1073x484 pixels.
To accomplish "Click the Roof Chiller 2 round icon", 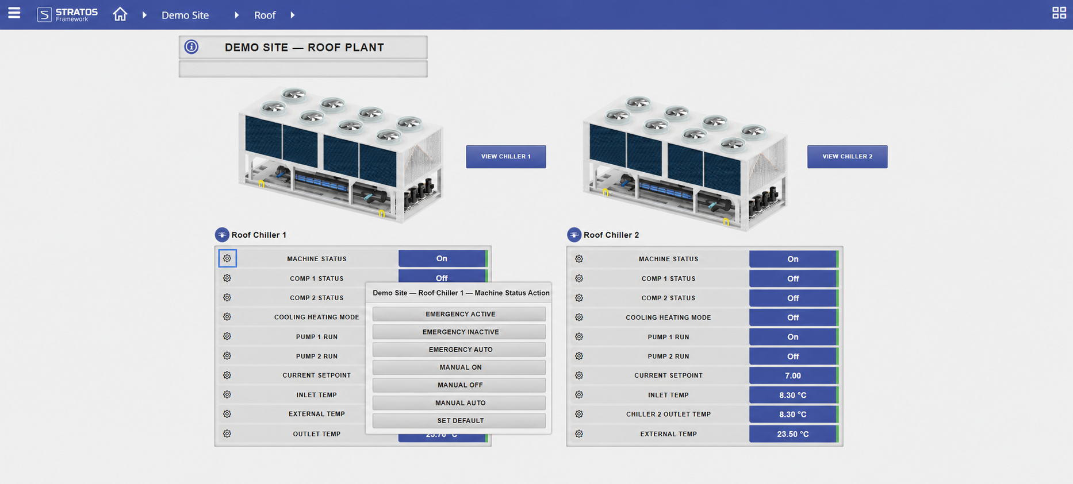I will (574, 235).
